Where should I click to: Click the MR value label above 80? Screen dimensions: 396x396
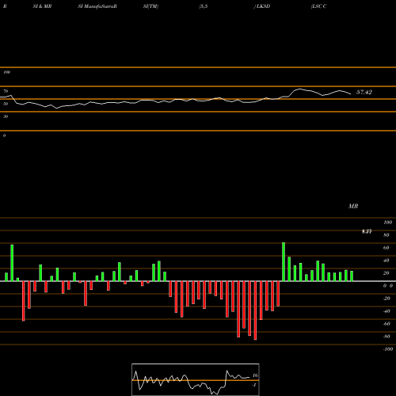(x=367, y=231)
